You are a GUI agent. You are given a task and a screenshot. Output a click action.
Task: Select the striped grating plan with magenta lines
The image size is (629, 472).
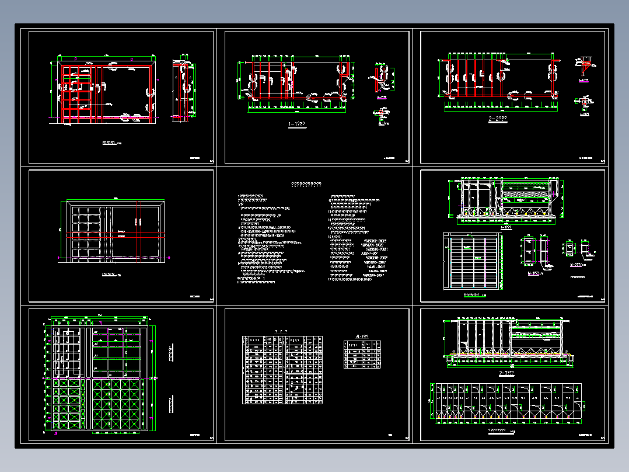pos(473,261)
